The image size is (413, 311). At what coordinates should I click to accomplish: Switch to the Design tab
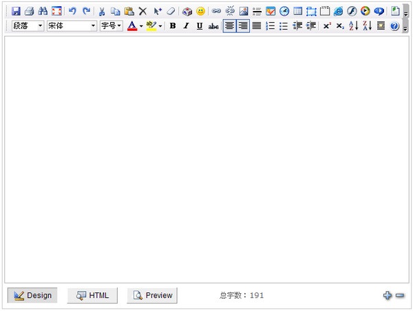32,295
